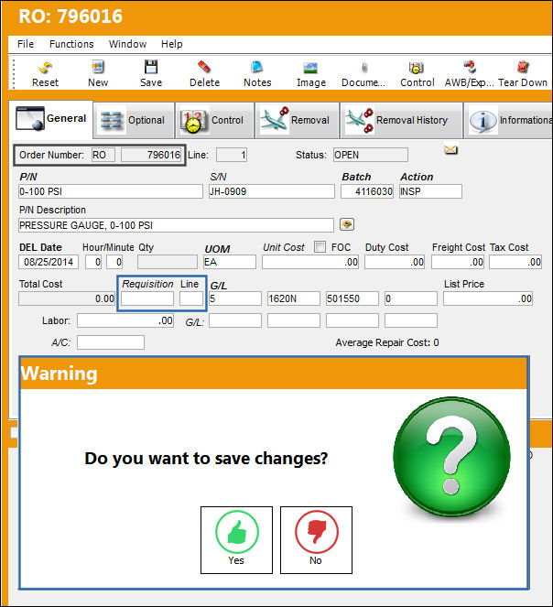Confirm saving changes with Yes
The width and height of the screenshot is (553, 607).
coord(236,540)
